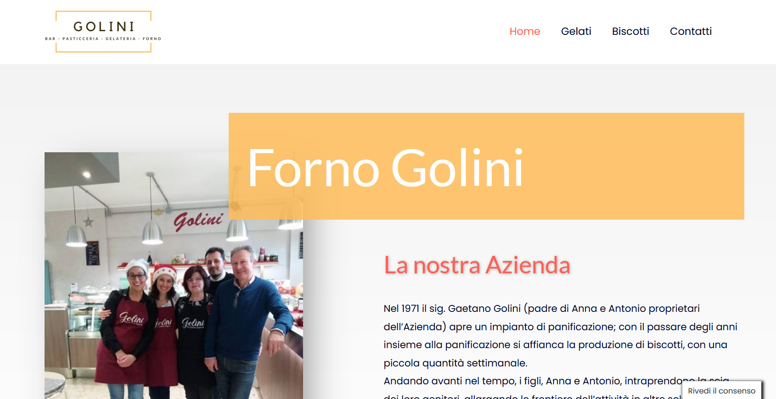The width and height of the screenshot is (776, 399).
Task: Go to the Gelati page
Action: point(576,31)
